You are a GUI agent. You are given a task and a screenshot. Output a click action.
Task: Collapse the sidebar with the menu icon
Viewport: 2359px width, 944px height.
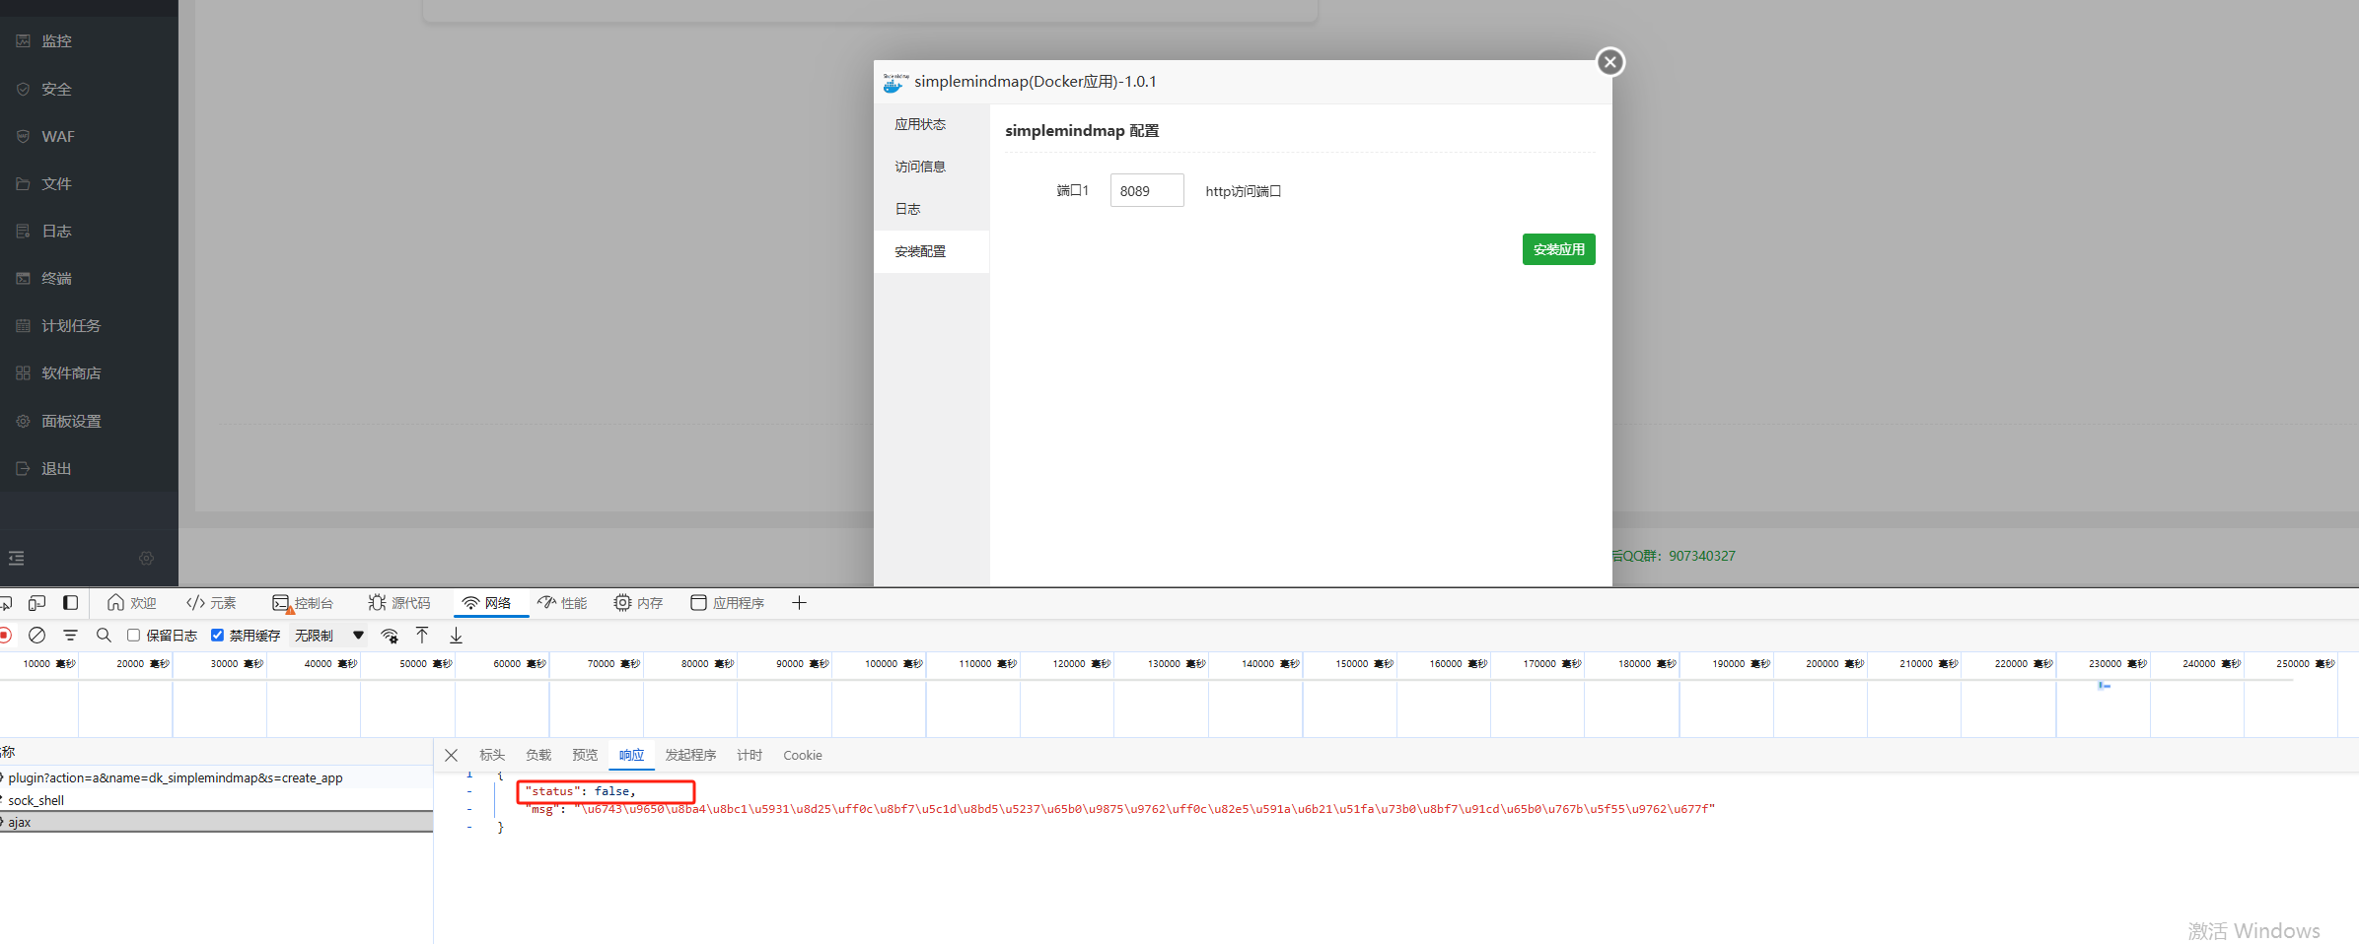click(x=17, y=558)
